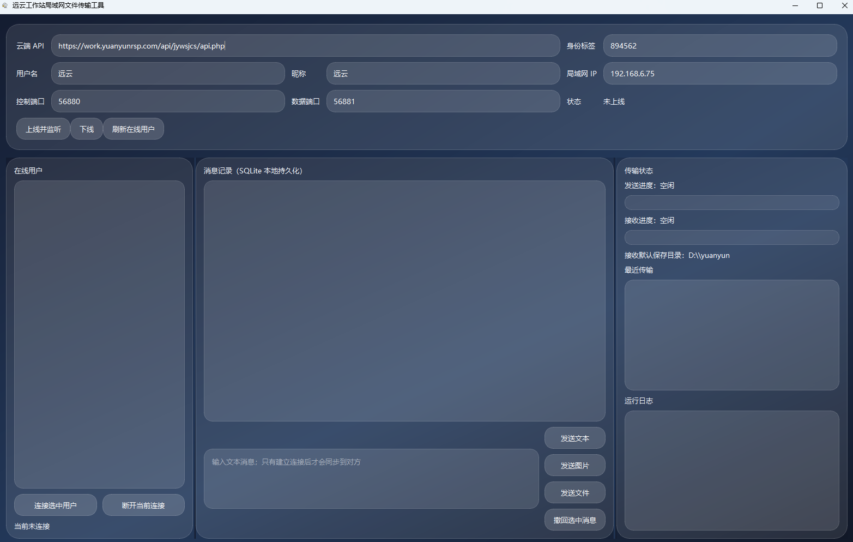
Task: Click the 接收进度 progress bar
Action: pyautogui.click(x=731, y=238)
